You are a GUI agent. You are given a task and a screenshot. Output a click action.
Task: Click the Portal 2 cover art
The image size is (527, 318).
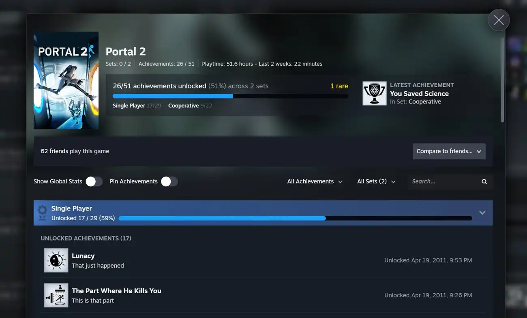point(66,80)
